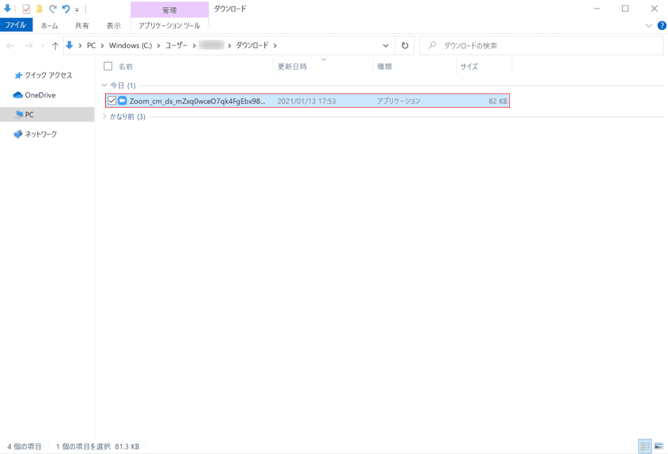
Task: Click the Undo quick access icon
Action: point(66,9)
